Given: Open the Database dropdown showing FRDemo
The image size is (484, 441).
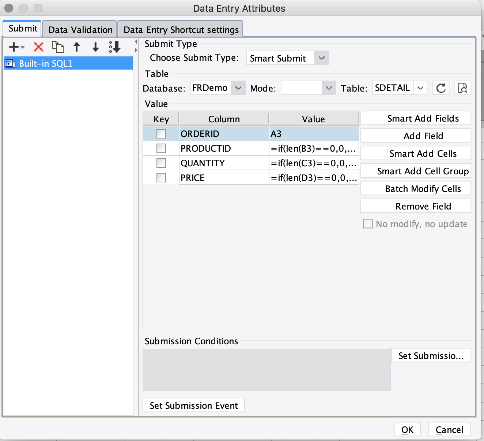Looking at the screenshot, I should [x=238, y=88].
